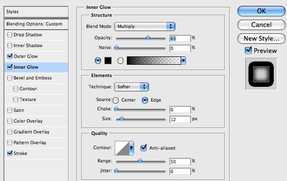This screenshot has height=181, width=287.
Task: Click the Choke slider handle
Action: pyautogui.click(x=116, y=109)
